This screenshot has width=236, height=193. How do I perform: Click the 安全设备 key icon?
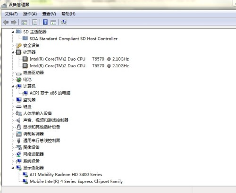[x=19, y=46]
